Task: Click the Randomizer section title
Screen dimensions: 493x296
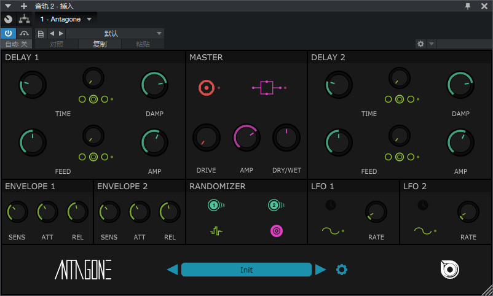Action: pos(217,186)
